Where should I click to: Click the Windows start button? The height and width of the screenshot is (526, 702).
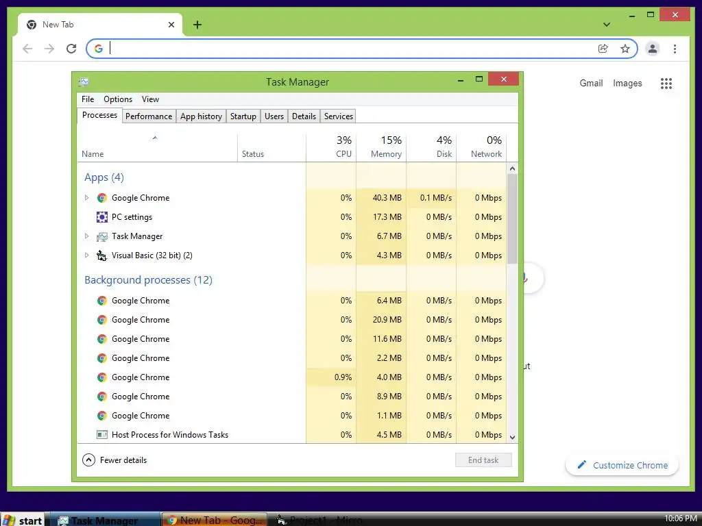pos(23,520)
